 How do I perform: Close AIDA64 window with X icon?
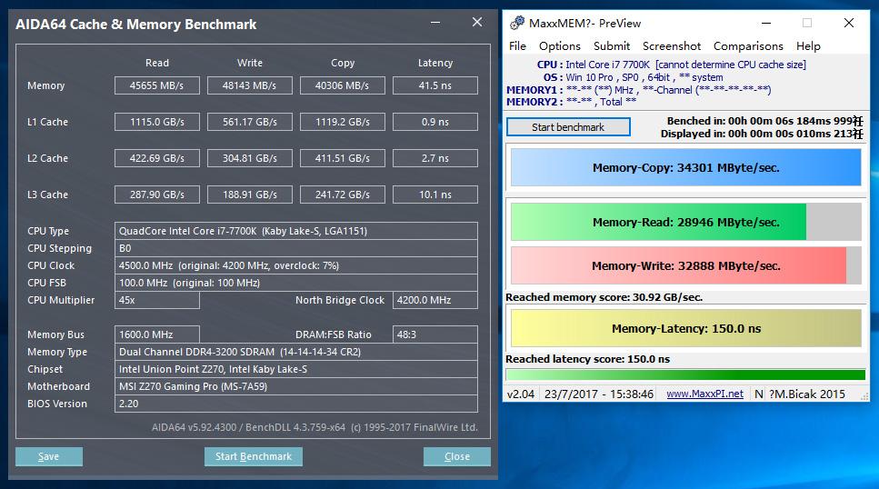(477, 22)
